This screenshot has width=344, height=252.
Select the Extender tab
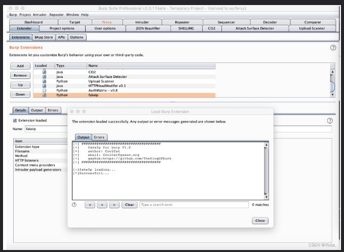tap(24, 28)
